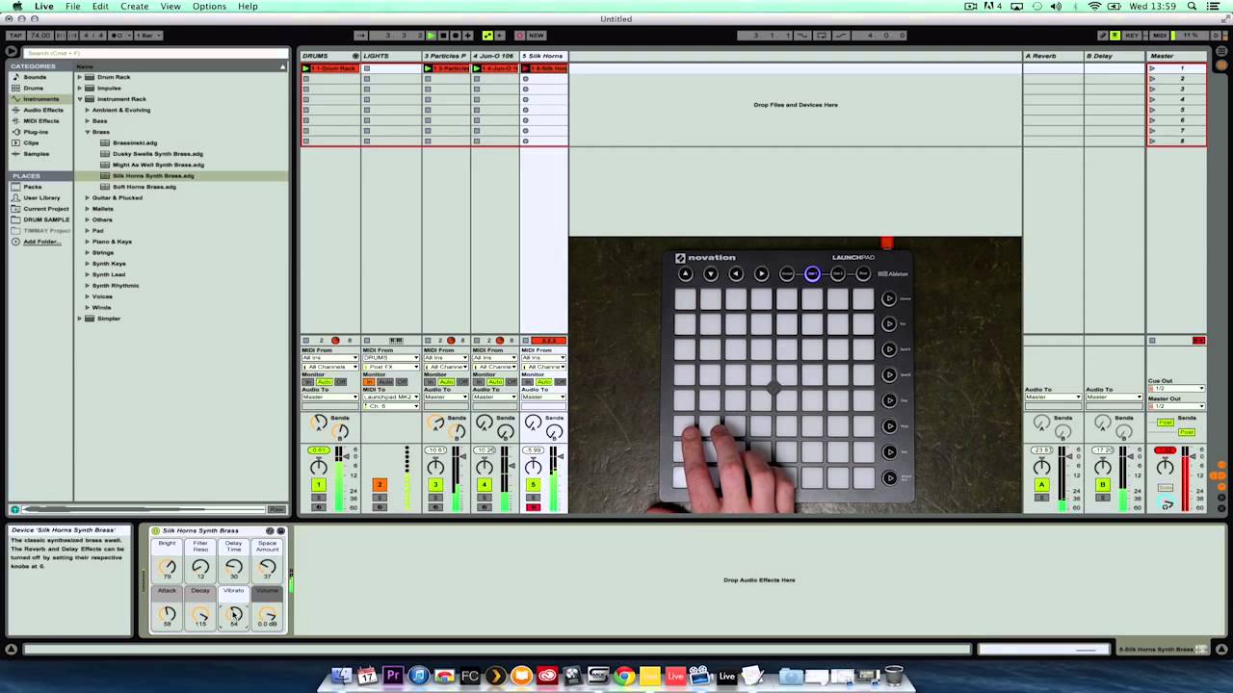The width and height of the screenshot is (1233, 693).
Task: Select the Samples category
Action: pyautogui.click(x=37, y=154)
